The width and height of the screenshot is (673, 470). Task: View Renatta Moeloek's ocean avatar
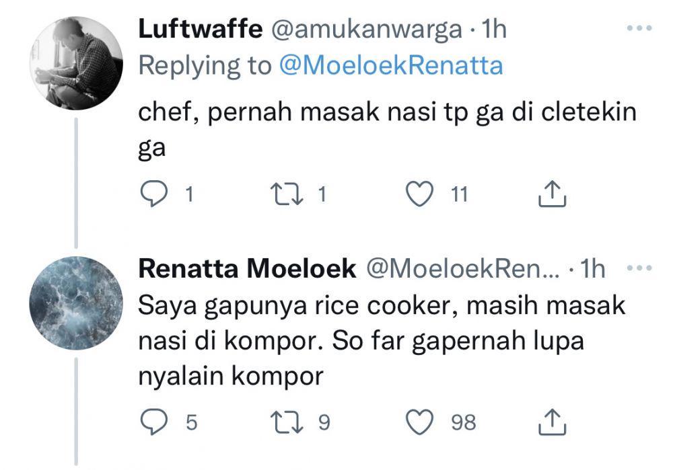coord(77,303)
